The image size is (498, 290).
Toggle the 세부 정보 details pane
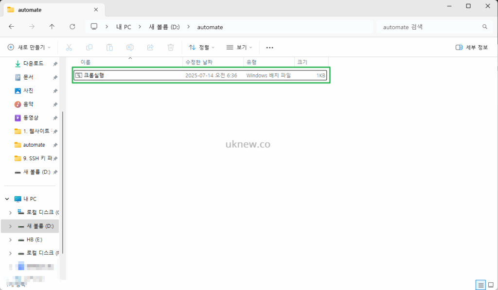[471, 47]
